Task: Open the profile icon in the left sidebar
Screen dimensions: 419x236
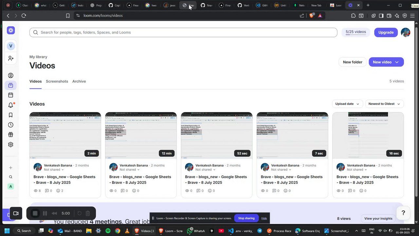Action: tap(11, 75)
